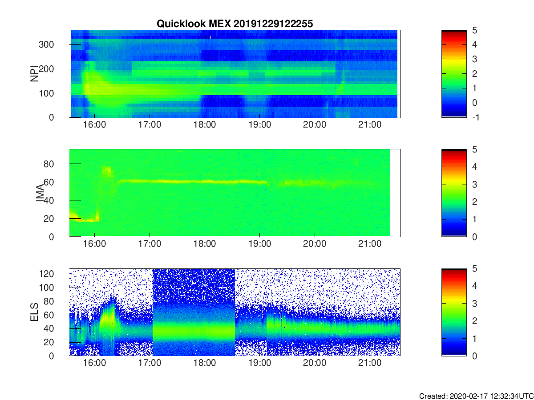Click the 2 label on the ELS colorbar

(474, 321)
